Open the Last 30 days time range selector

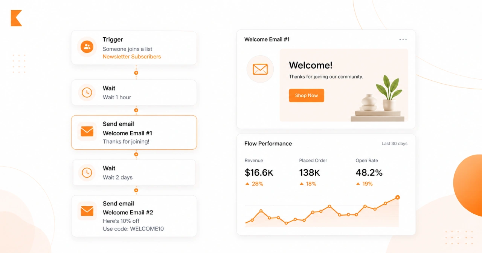point(394,144)
